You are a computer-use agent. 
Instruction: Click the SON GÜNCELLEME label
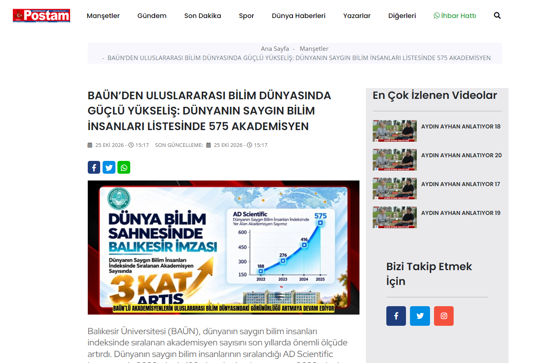pyautogui.click(x=179, y=145)
